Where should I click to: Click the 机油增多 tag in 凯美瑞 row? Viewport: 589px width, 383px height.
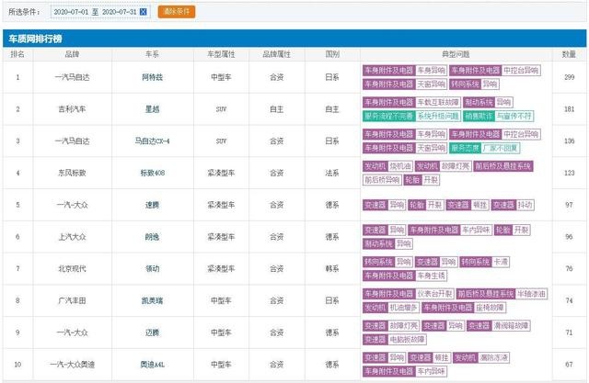click(403, 308)
